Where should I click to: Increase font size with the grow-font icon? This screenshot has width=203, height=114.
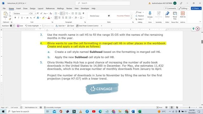38,13
